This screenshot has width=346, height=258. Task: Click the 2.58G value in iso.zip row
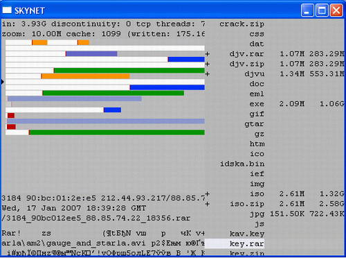coord(331,204)
